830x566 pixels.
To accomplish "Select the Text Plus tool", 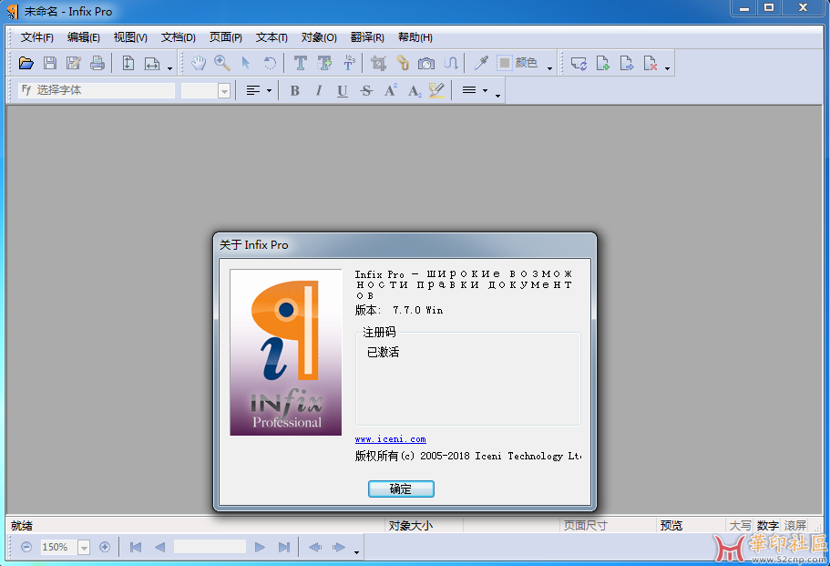I will [324, 64].
